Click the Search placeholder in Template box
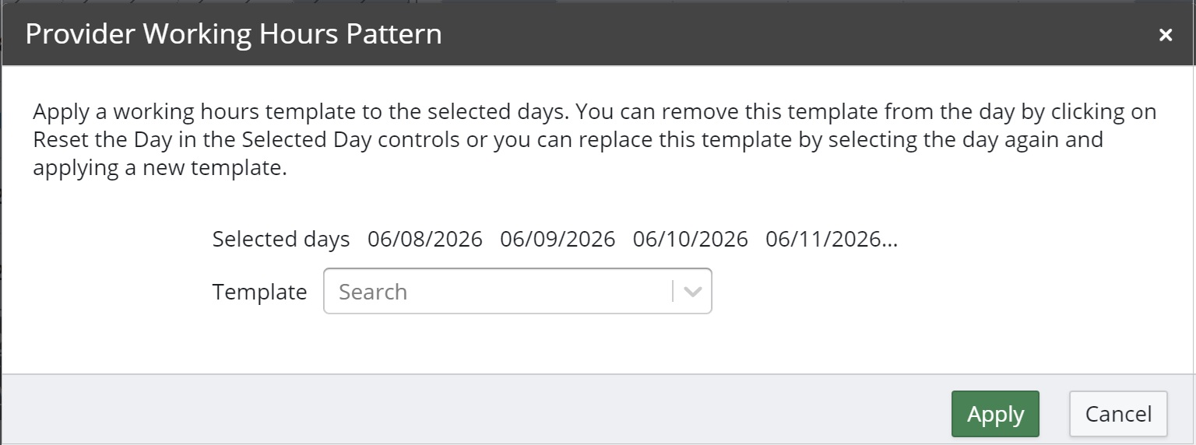 (x=373, y=292)
